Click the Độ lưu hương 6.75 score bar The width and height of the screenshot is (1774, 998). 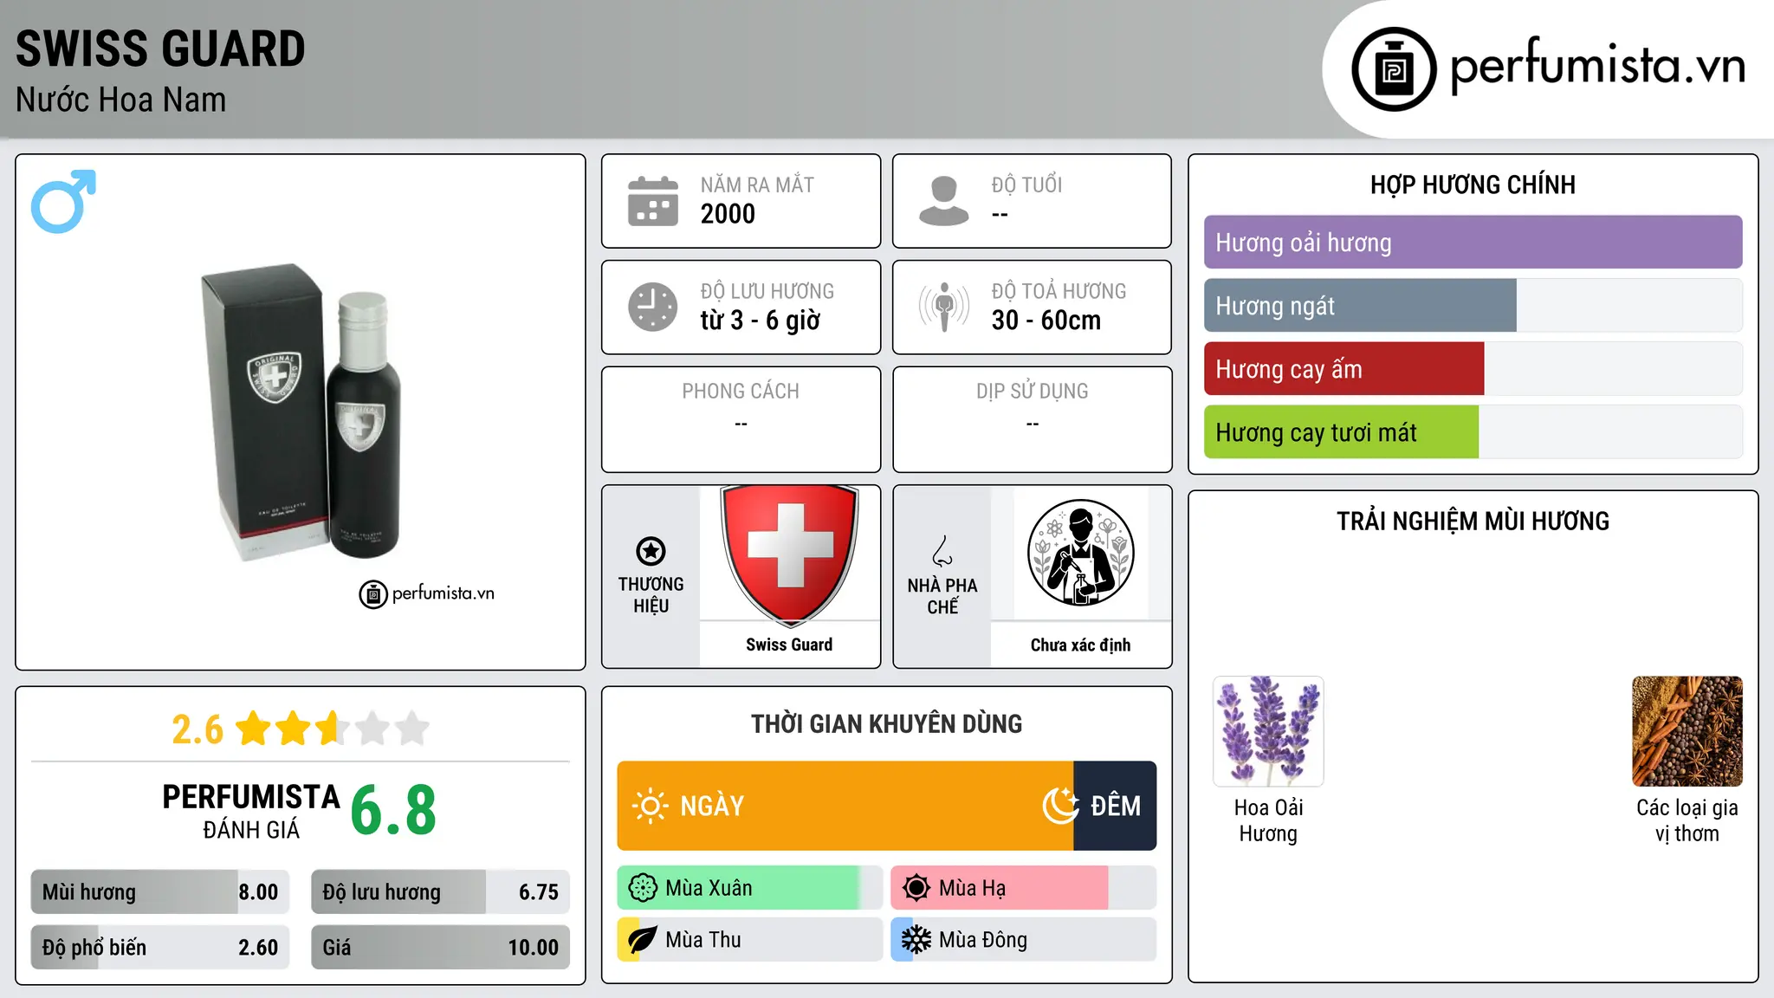[x=441, y=892]
